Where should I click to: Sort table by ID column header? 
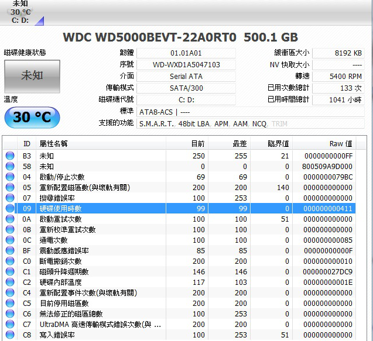[27, 143]
